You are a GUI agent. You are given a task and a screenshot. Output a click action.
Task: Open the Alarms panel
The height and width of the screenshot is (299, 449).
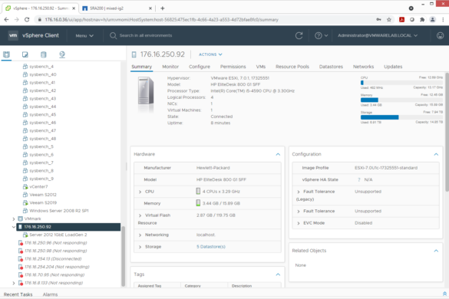point(50,294)
